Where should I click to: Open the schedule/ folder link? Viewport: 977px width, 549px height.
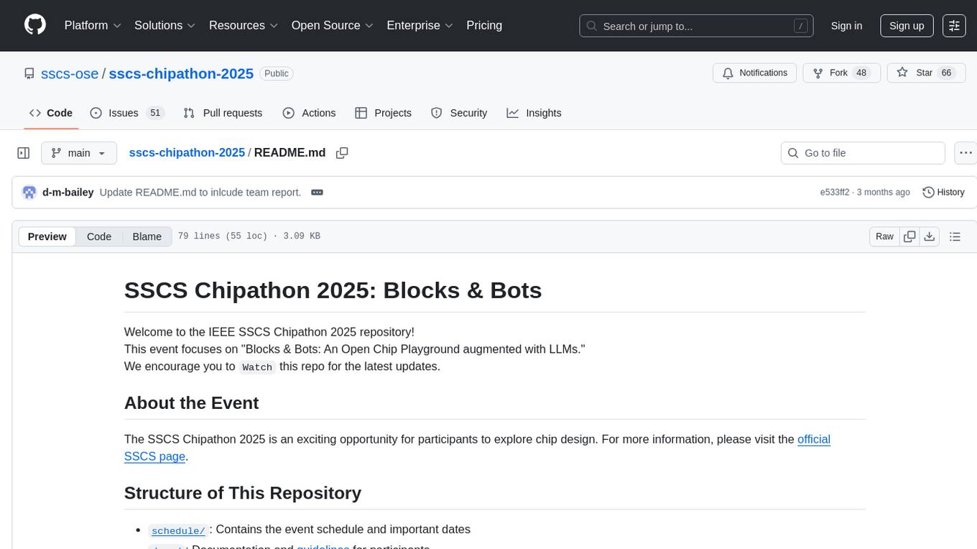[x=178, y=530]
